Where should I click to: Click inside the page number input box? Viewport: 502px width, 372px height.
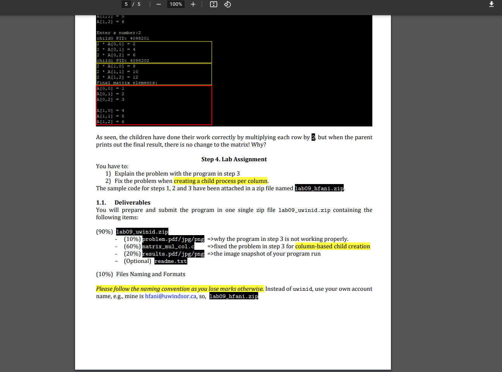pyautogui.click(x=126, y=4)
